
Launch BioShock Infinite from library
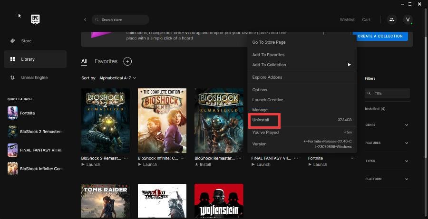(147, 164)
